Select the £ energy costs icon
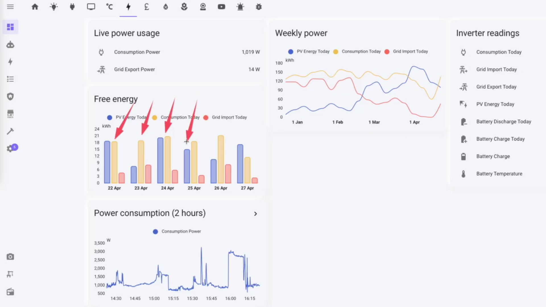This screenshot has height=307, width=546. pyautogui.click(x=146, y=7)
